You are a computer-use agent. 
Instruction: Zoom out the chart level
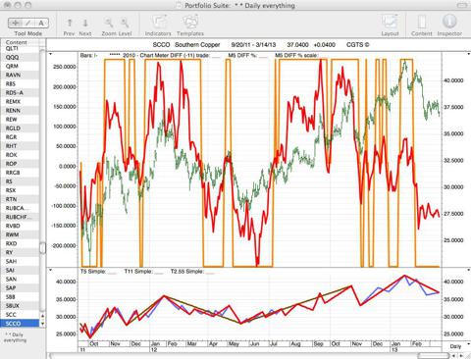[x=109, y=23]
